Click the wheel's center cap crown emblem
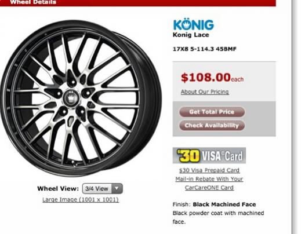Image resolution: width=305 pixels, height=234 pixels. click(70, 97)
